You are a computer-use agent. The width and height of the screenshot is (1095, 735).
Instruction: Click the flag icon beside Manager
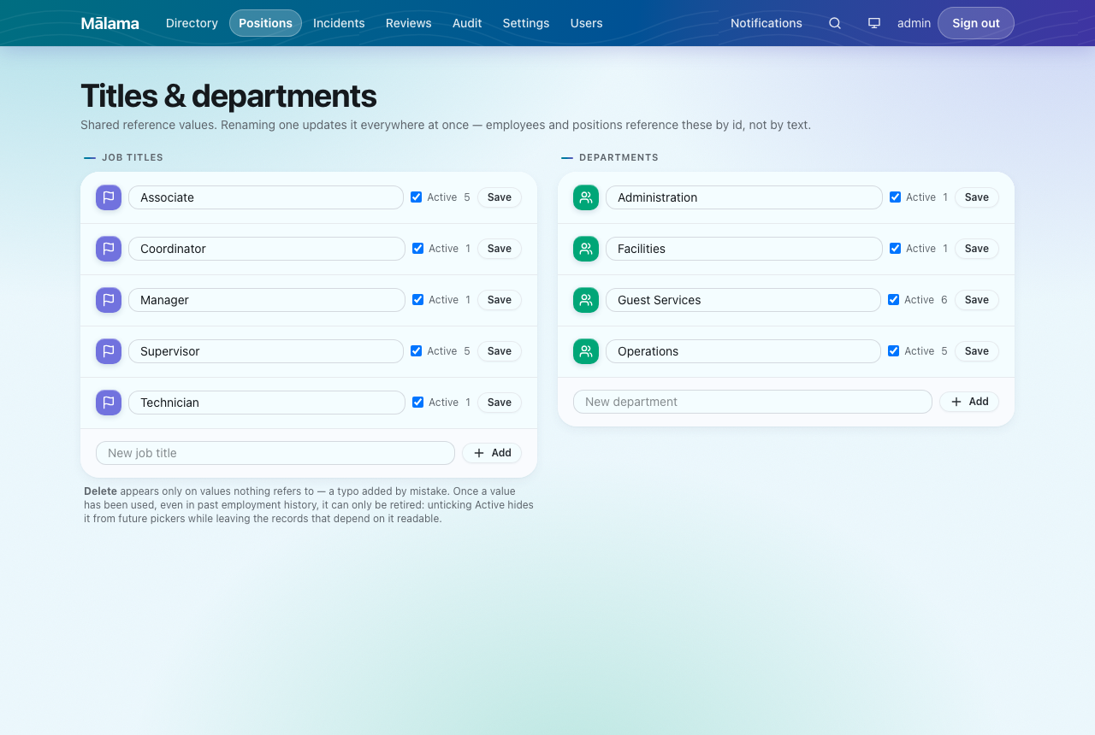click(x=109, y=300)
